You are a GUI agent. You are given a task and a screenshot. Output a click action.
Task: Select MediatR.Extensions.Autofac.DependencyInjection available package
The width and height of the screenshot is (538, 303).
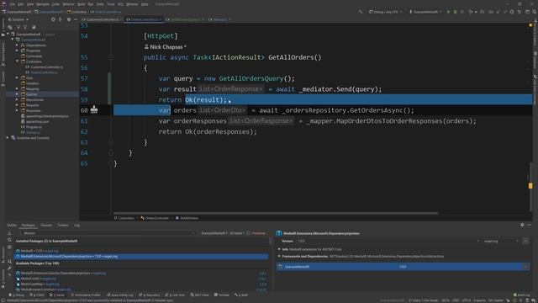click(142, 273)
